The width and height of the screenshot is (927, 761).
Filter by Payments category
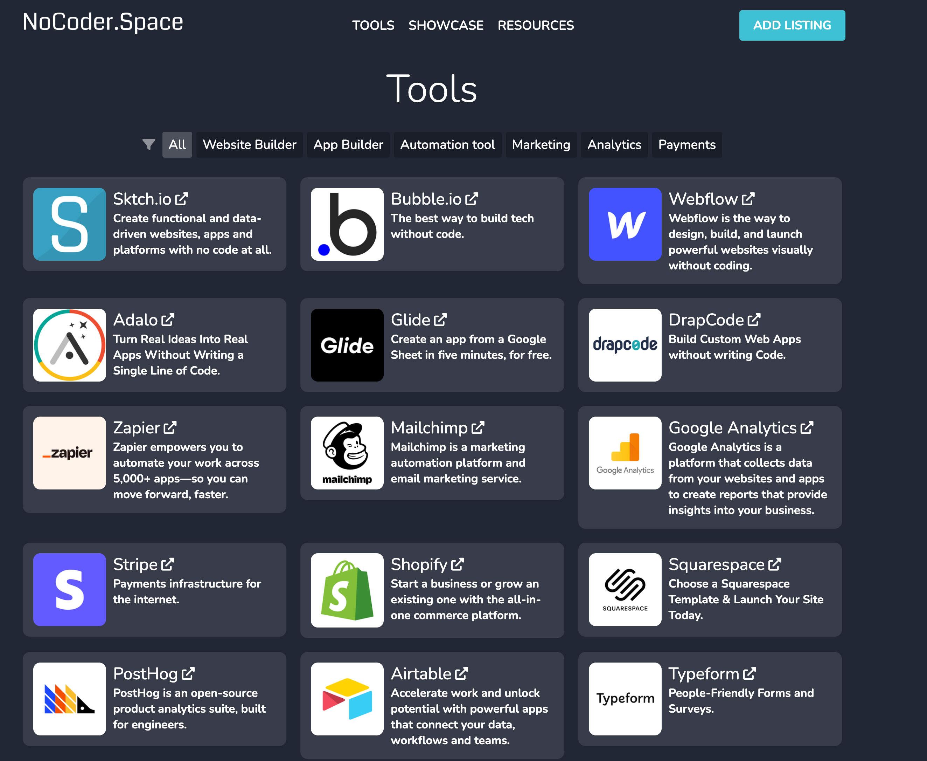(x=687, y=145)
